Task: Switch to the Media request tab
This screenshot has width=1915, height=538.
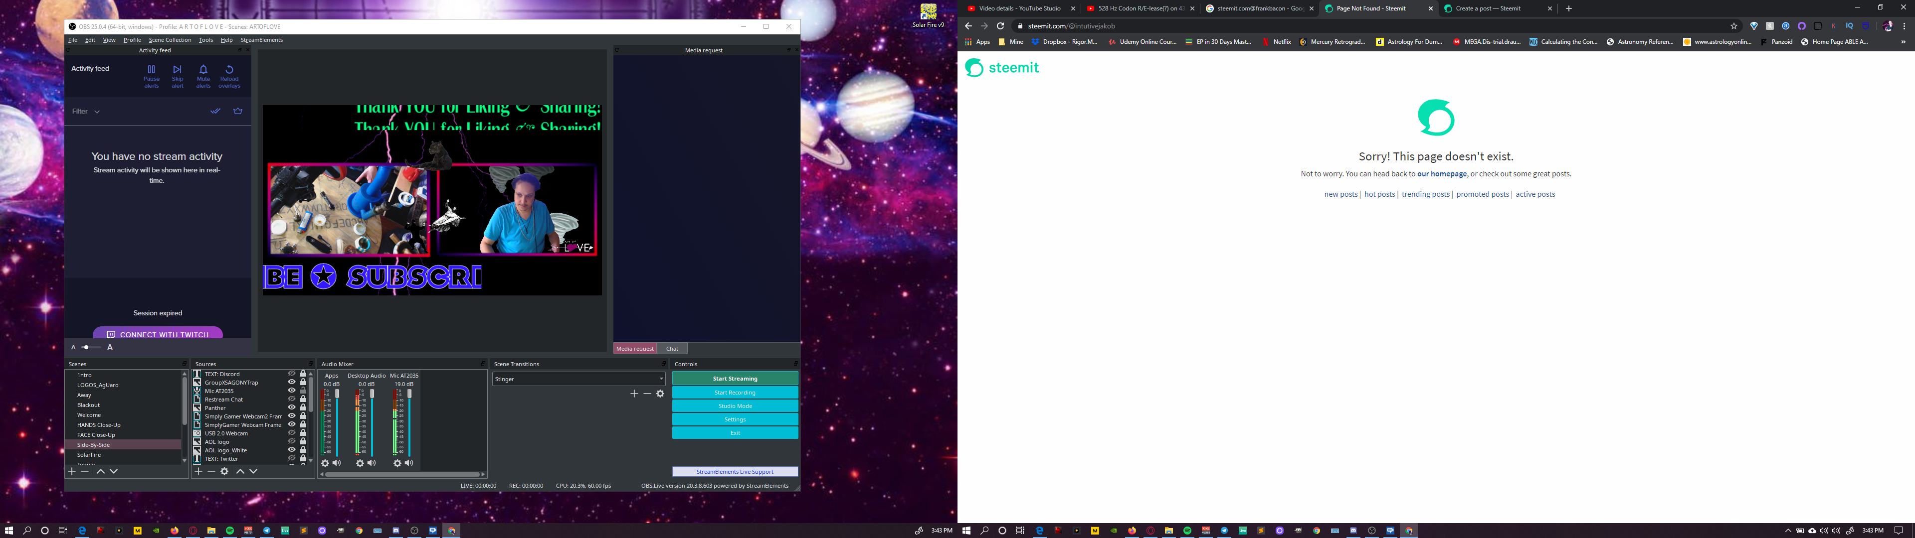Action: pos(635,349)
